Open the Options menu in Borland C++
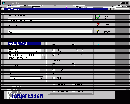Screen dimensions: 130x104 [x=88, y=6]
